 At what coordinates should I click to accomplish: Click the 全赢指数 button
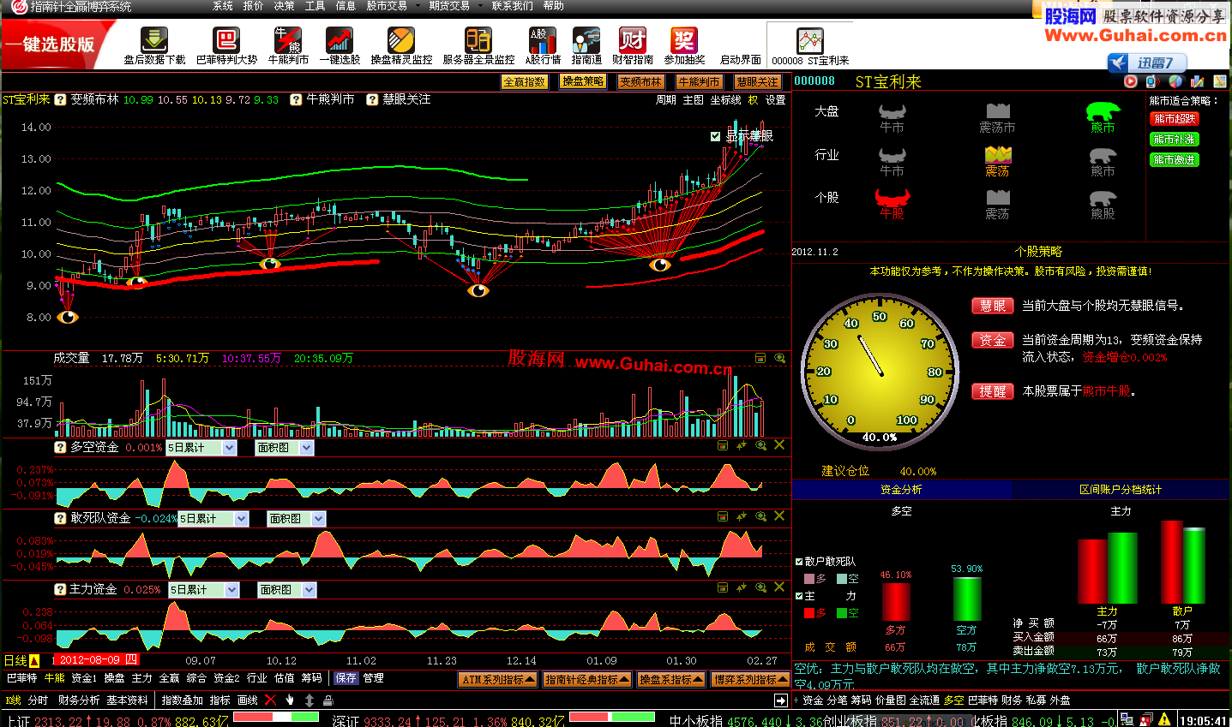[524, 82]
